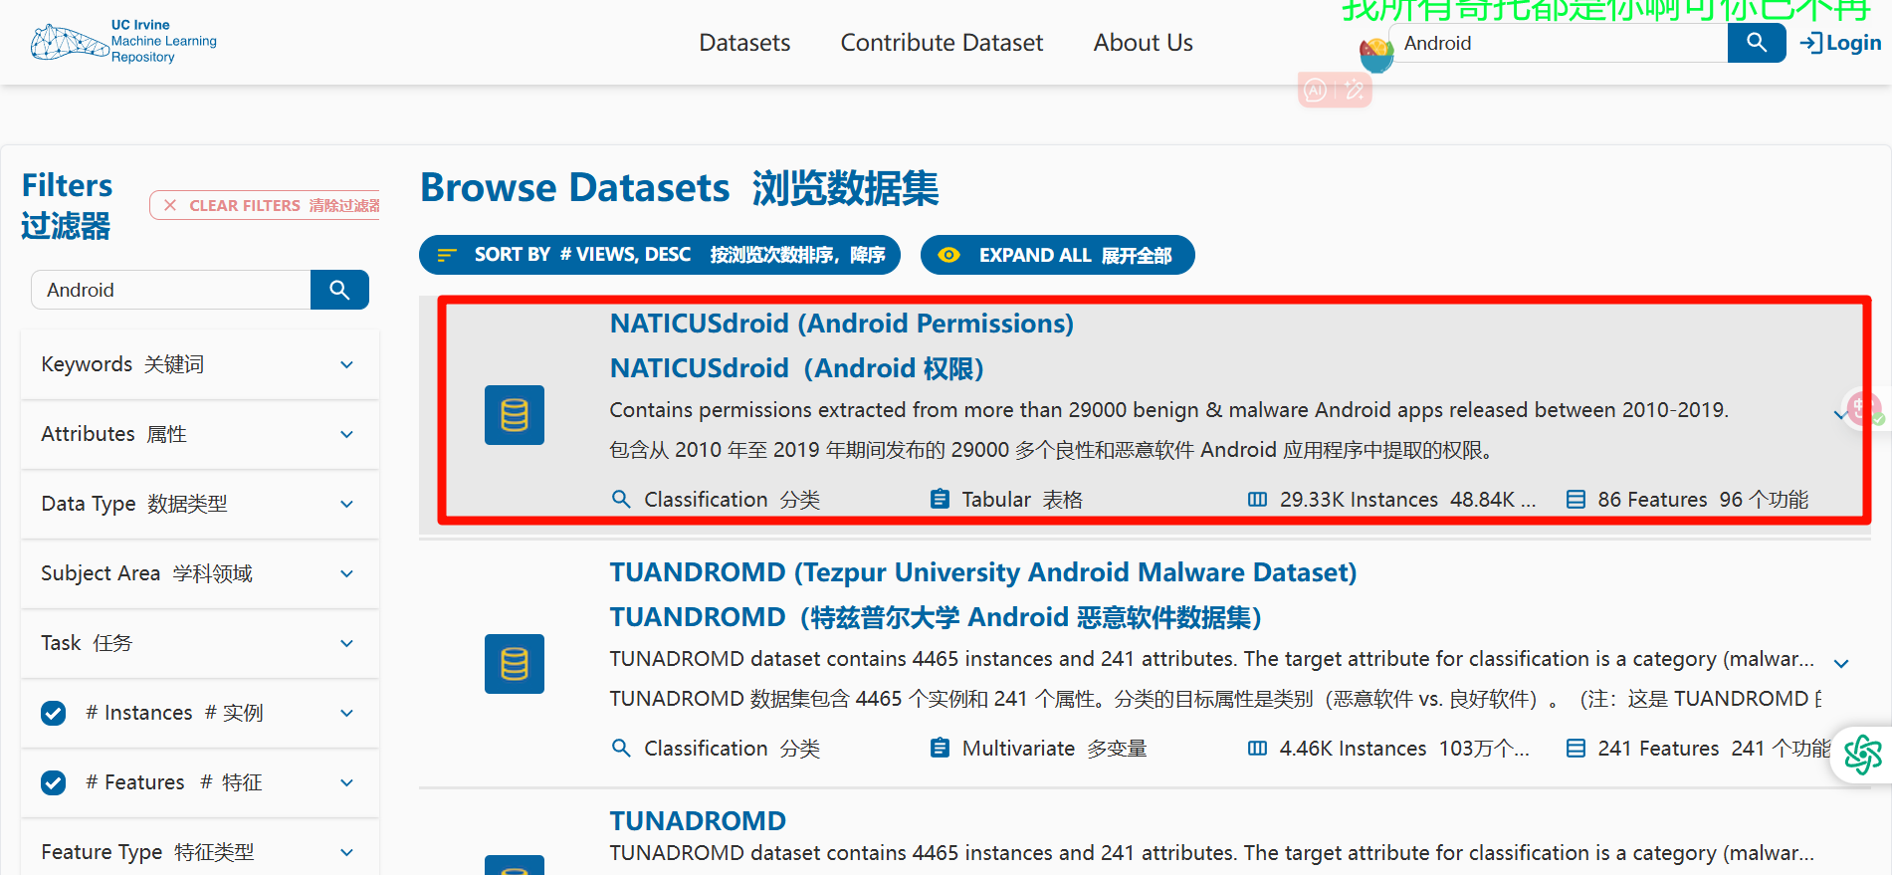Click the '241 Features' text in TUANDROMD row
The height and width of the screenshot is (875, 1892).
(x=1658, y=749)
